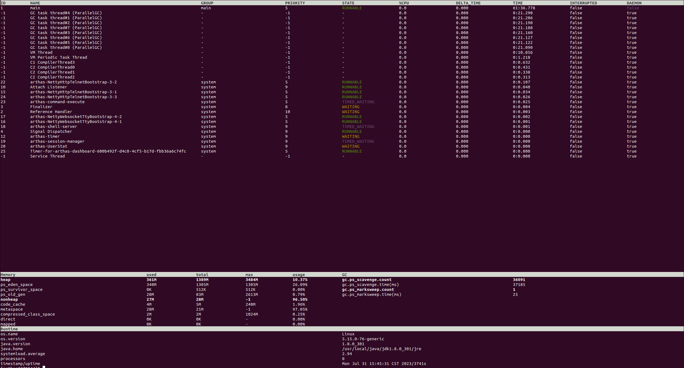Select the os.version value 5.15.0-76-generic

[x=363, y=339]
